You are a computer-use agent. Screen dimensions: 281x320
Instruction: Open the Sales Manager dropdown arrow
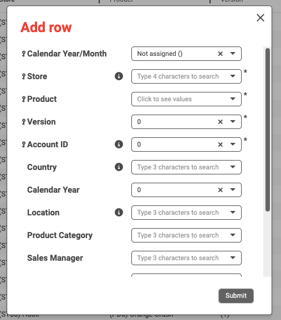[233, 258]
